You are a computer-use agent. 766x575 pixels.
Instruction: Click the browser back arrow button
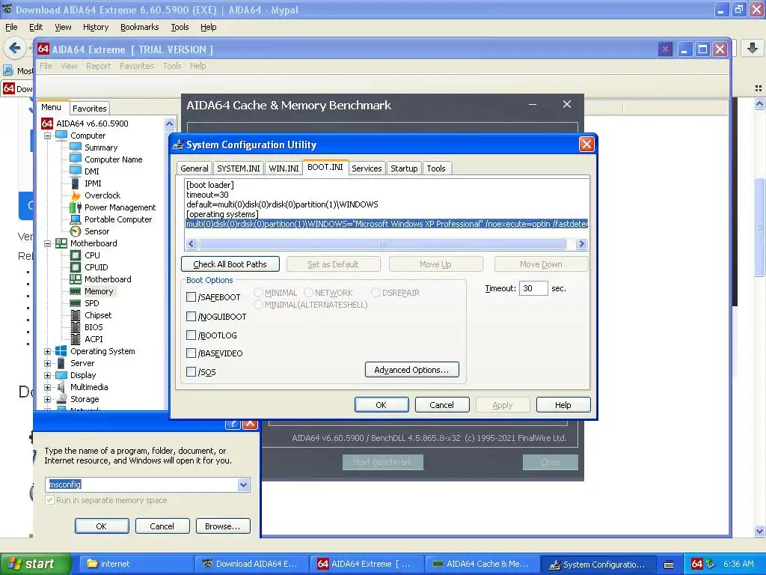[x=15, y=48]
